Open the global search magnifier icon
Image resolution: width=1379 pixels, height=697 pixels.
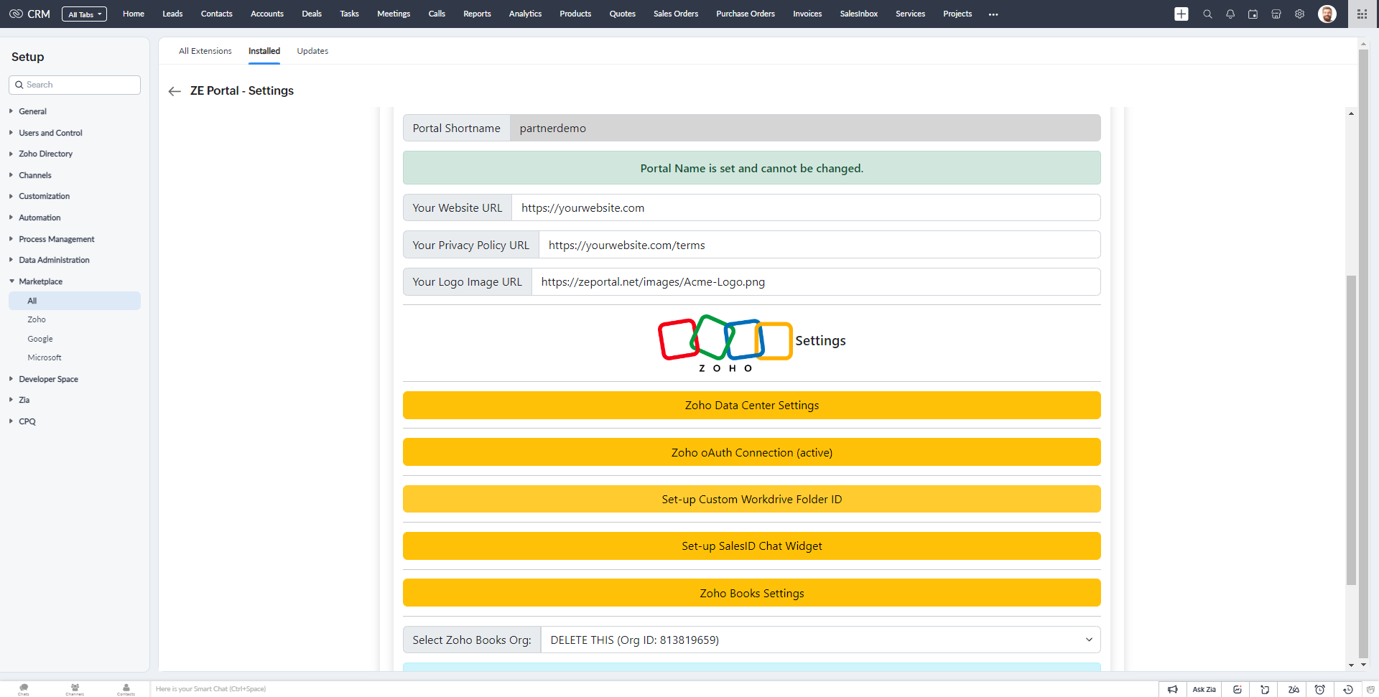1207,14
